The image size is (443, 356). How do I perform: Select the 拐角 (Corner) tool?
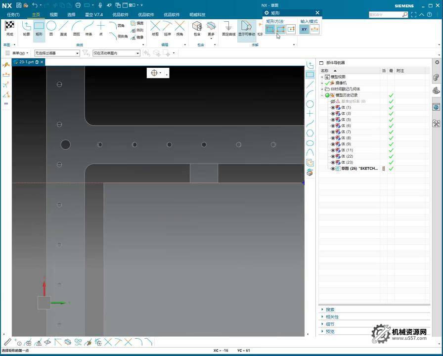point(180,28)
